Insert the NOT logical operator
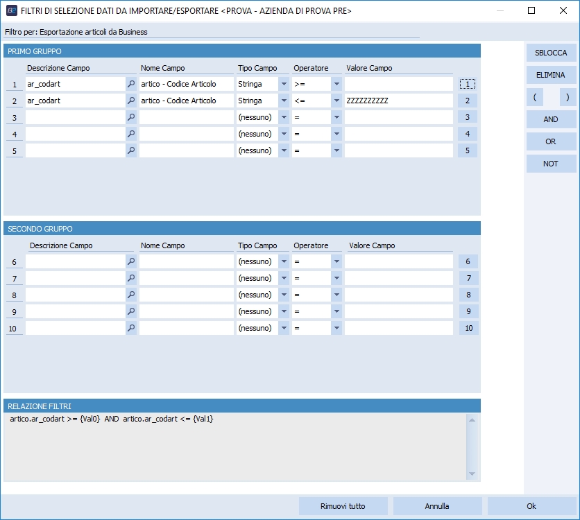 click(551, 164)
